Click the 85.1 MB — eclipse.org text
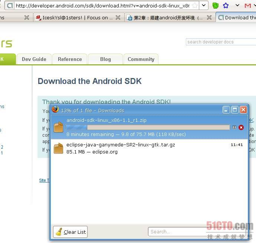The height and width of the screenshot is (243, 256). point(92,152)
